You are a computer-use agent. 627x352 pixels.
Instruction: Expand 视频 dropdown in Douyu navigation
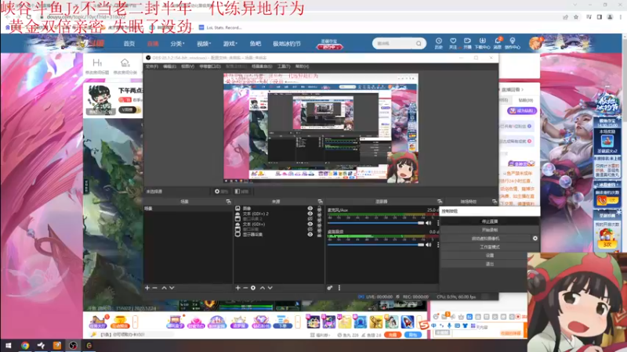[x=204, y=44]
